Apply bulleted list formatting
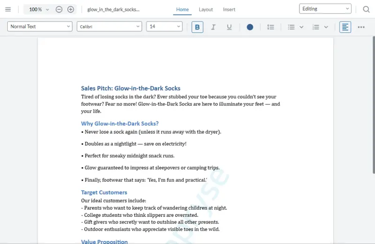The height and width of the screenshot is (244, 375). click(x=291, y=27)
